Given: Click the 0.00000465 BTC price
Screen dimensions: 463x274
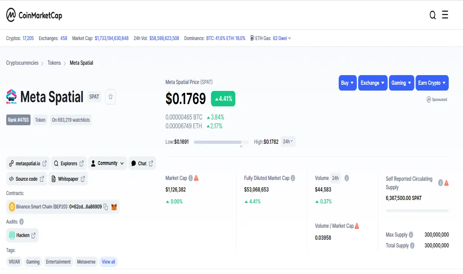Looking at the screenshot, I should coord(184,117).
